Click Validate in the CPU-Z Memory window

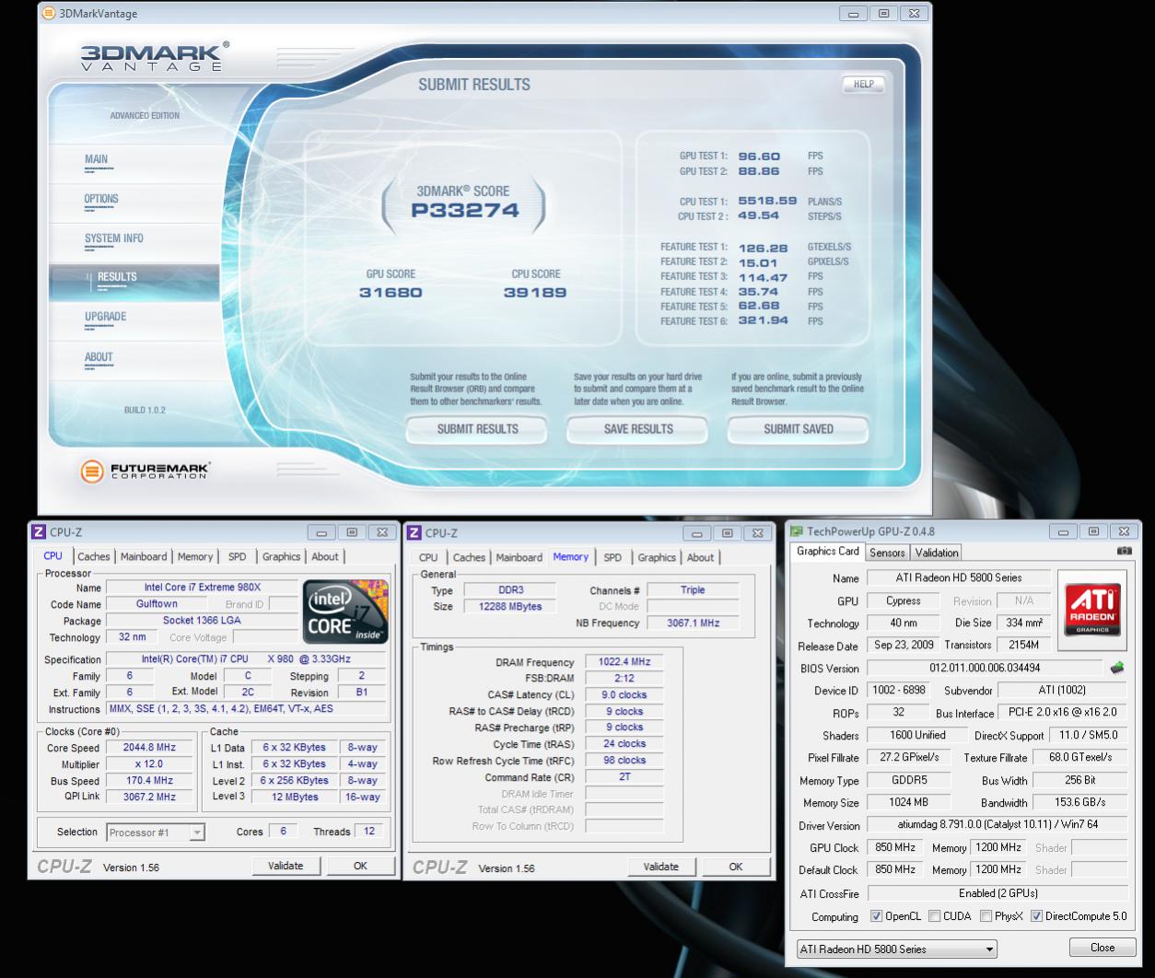click(x=661, y=867)
